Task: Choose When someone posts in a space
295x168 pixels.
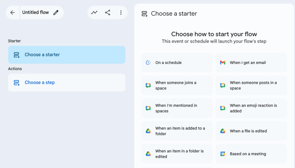Action: (x=251, y=85)
